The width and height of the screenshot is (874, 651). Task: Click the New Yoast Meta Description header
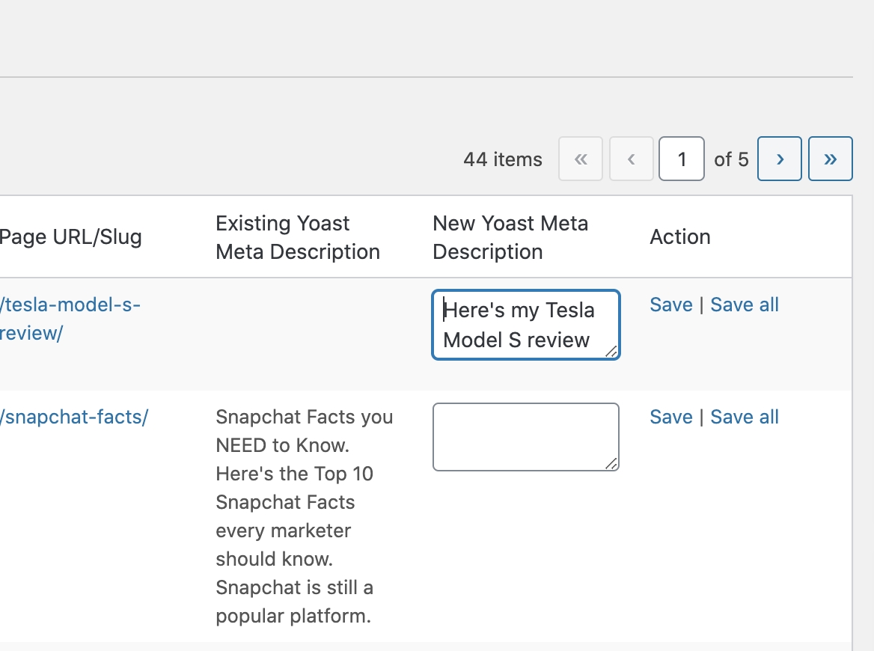[510, 237]
